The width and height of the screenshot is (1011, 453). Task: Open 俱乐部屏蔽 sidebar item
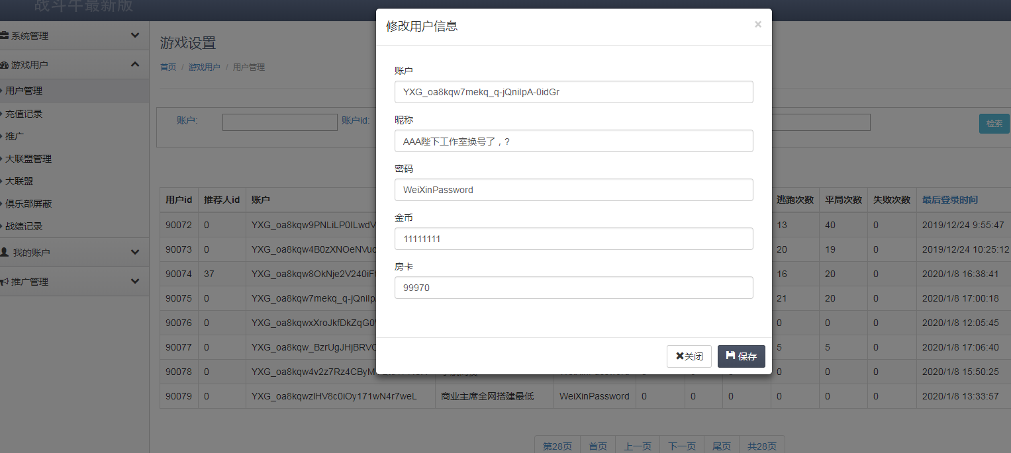[x=28, y=204]
